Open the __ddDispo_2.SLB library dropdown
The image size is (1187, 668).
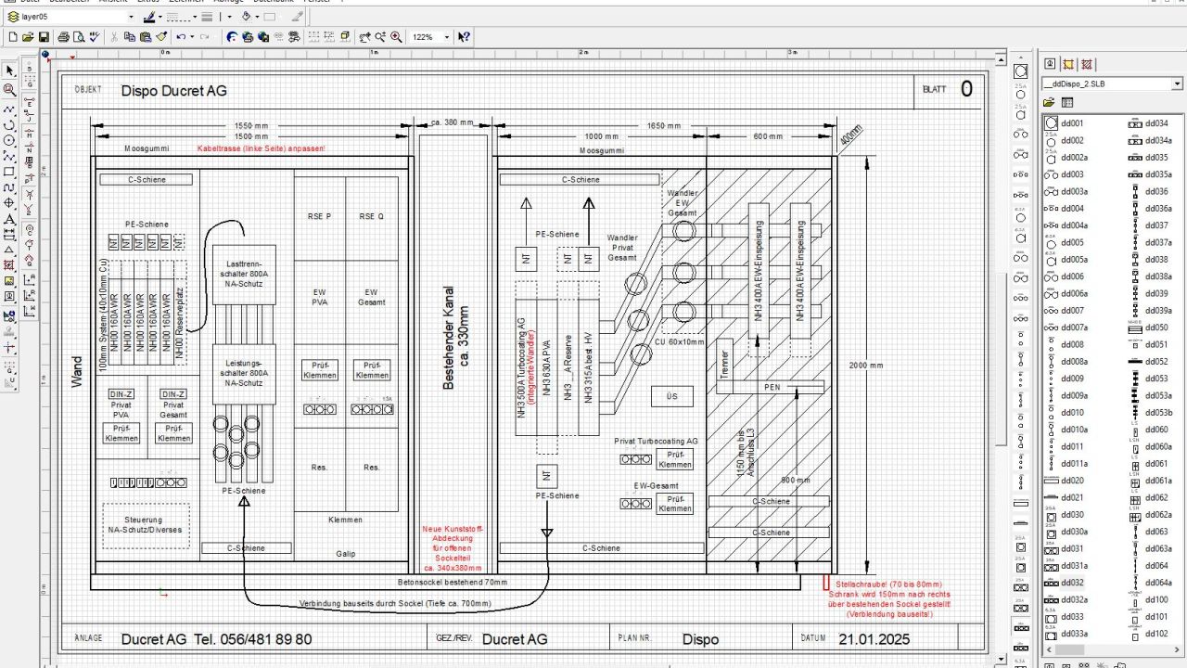click(x=1178, y=83)
